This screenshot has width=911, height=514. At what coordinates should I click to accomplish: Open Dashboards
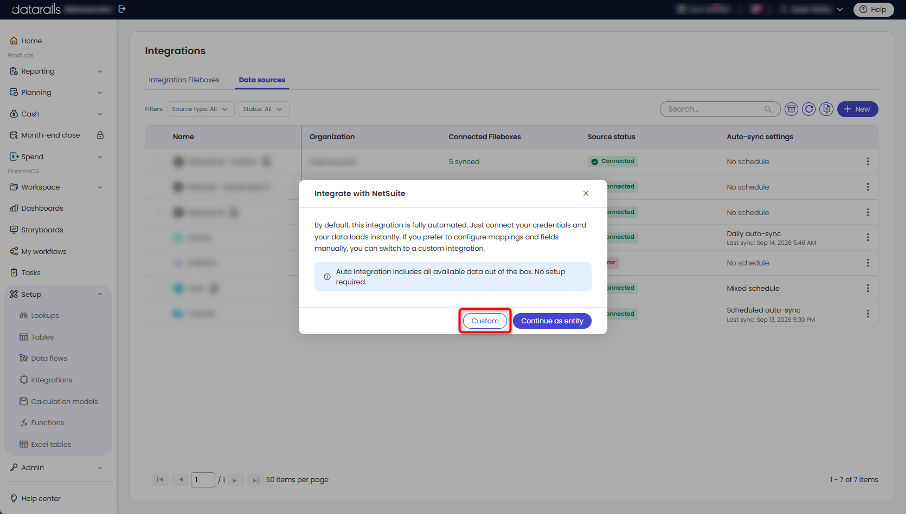pyautogui.click(x=42, y=208)
